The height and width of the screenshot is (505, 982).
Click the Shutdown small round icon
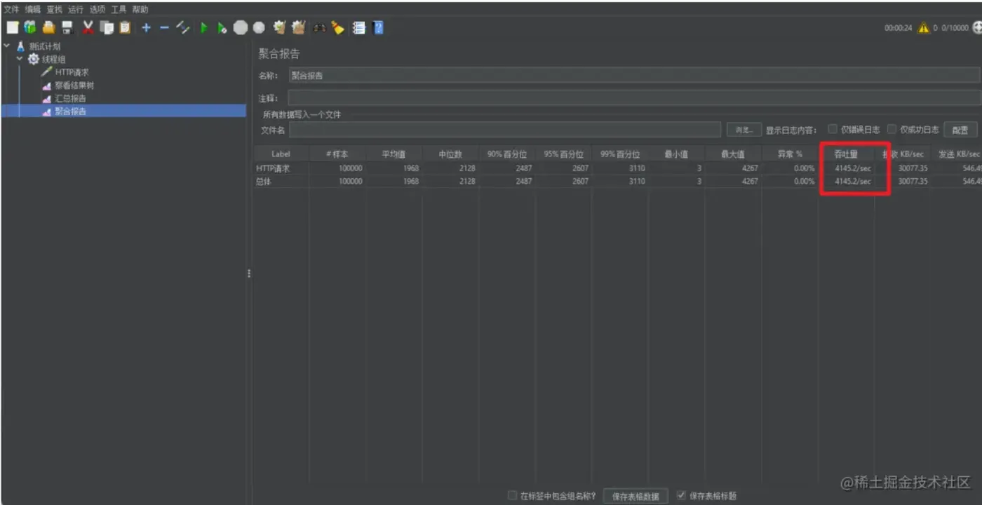[x=259, y=27]
